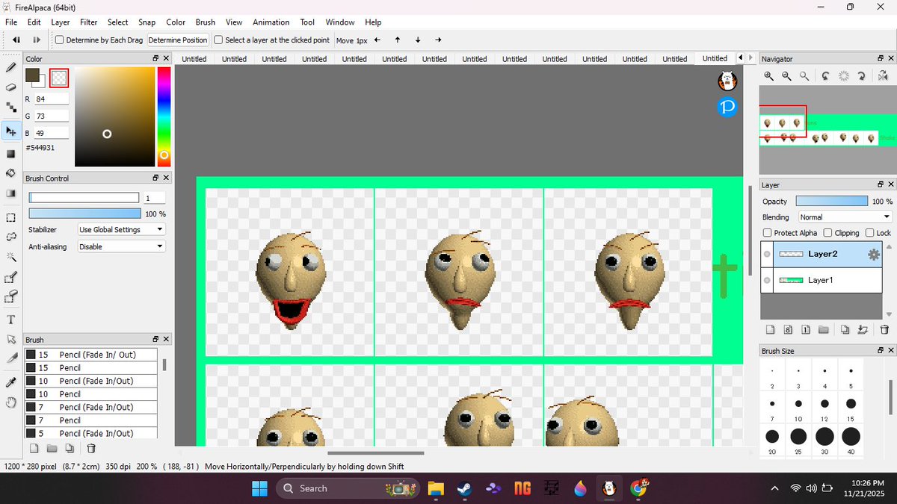Image resolution: width=897 pixels, height=504 pixels.
Task: Select the foreground color swatch
Action: 32,75
